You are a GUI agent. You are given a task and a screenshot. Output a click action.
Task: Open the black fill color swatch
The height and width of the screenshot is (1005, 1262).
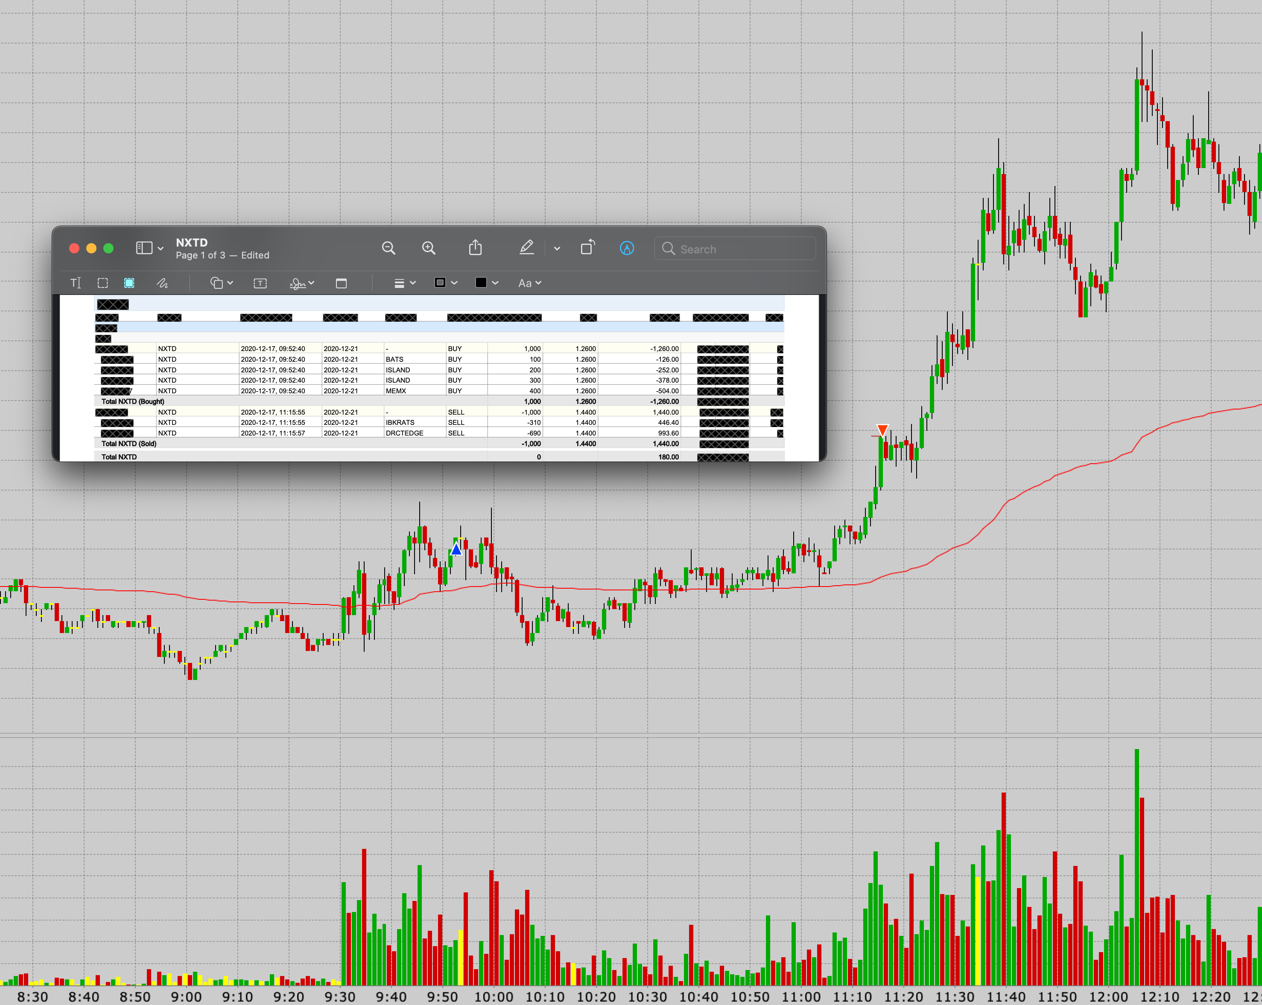click(x=486, y=283)
